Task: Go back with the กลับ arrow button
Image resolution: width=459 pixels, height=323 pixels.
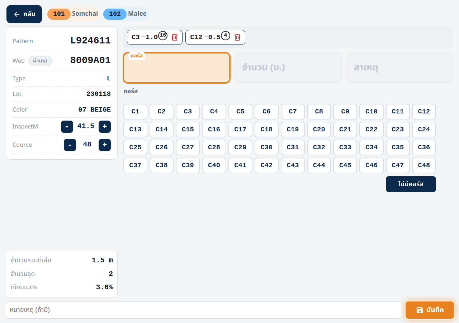Action: coord(24,14)
